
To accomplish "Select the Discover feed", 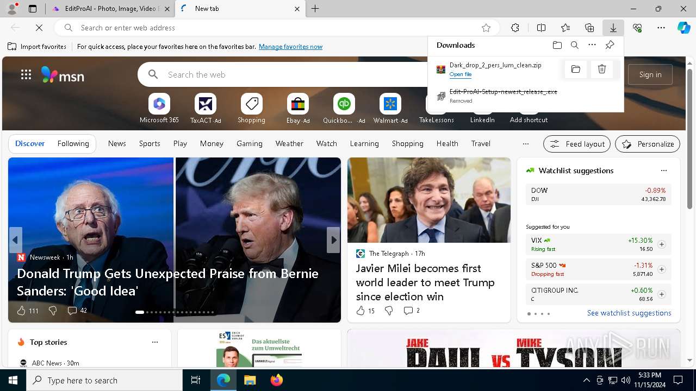I will (30, 143).
